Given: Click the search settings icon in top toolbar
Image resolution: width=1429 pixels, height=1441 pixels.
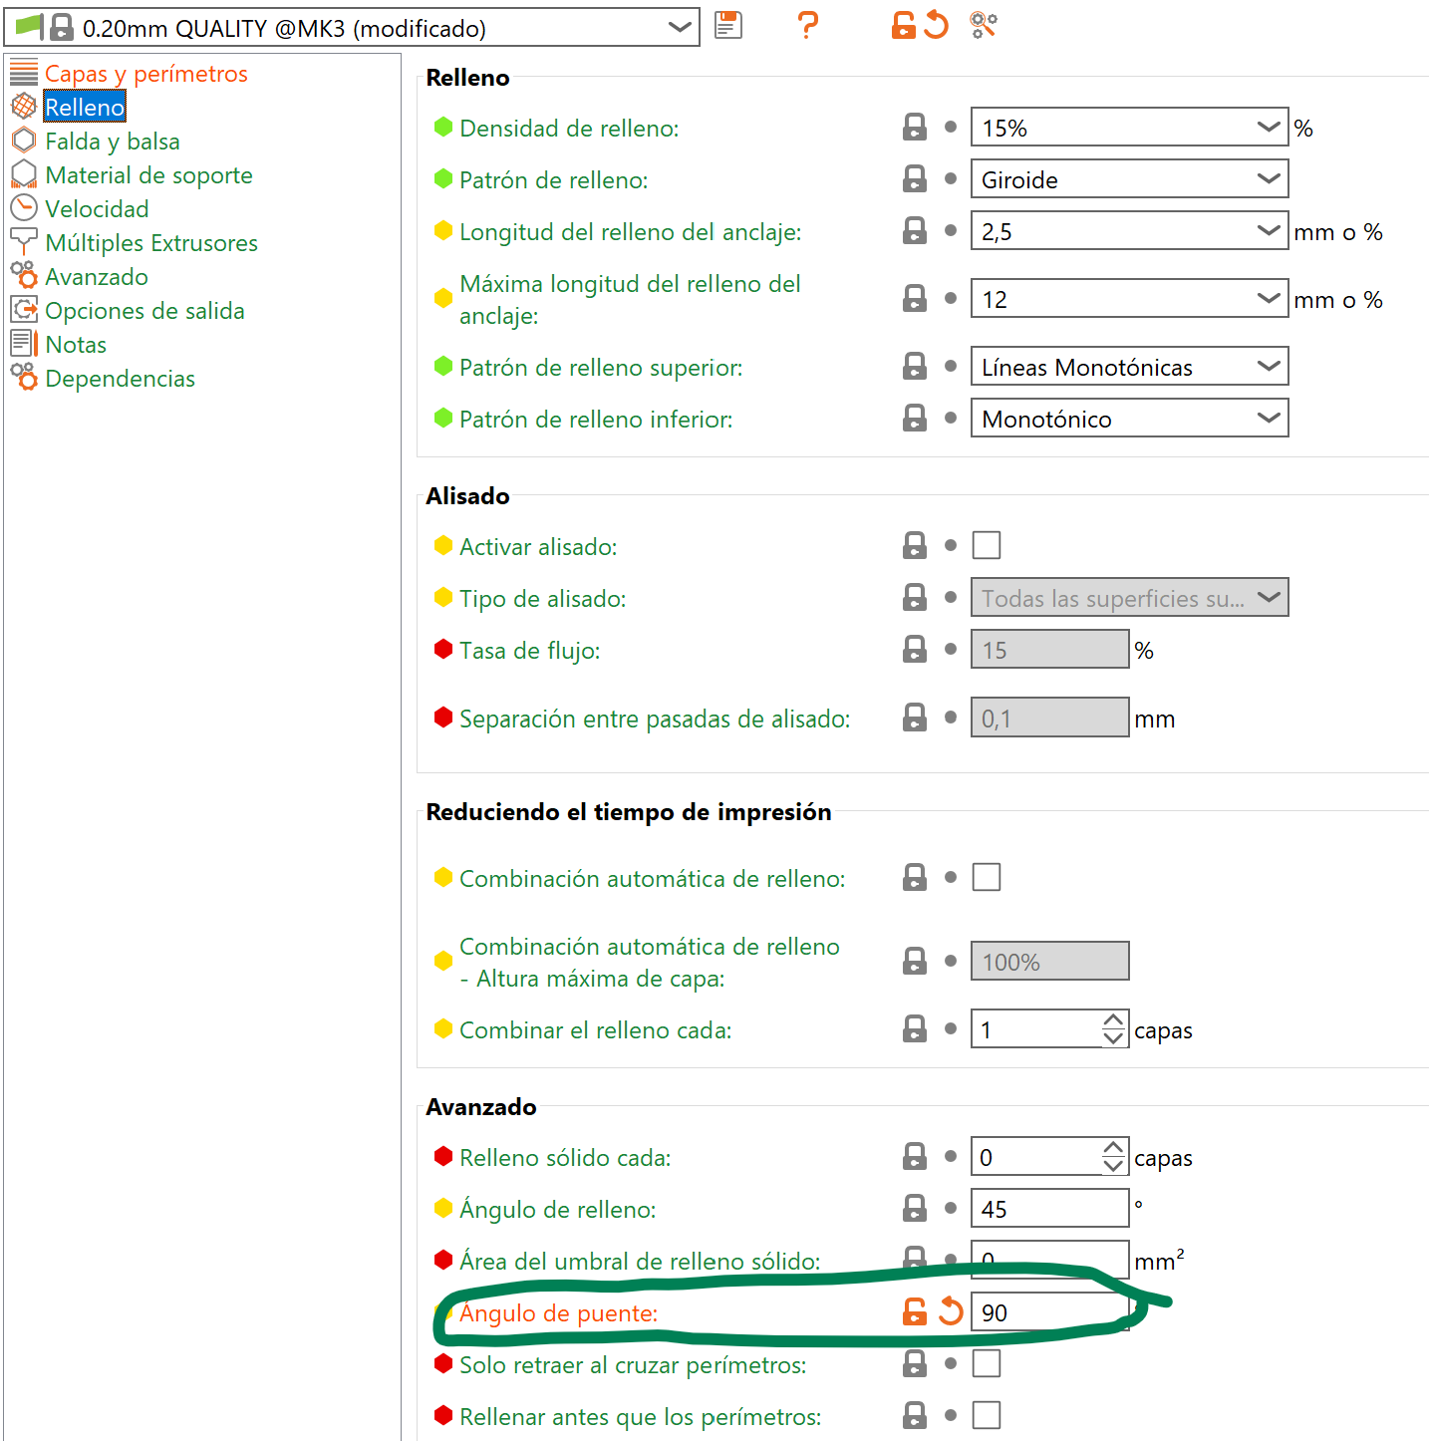Looking at the screenshot, I should pyautogui.click(x=984, y=25).
